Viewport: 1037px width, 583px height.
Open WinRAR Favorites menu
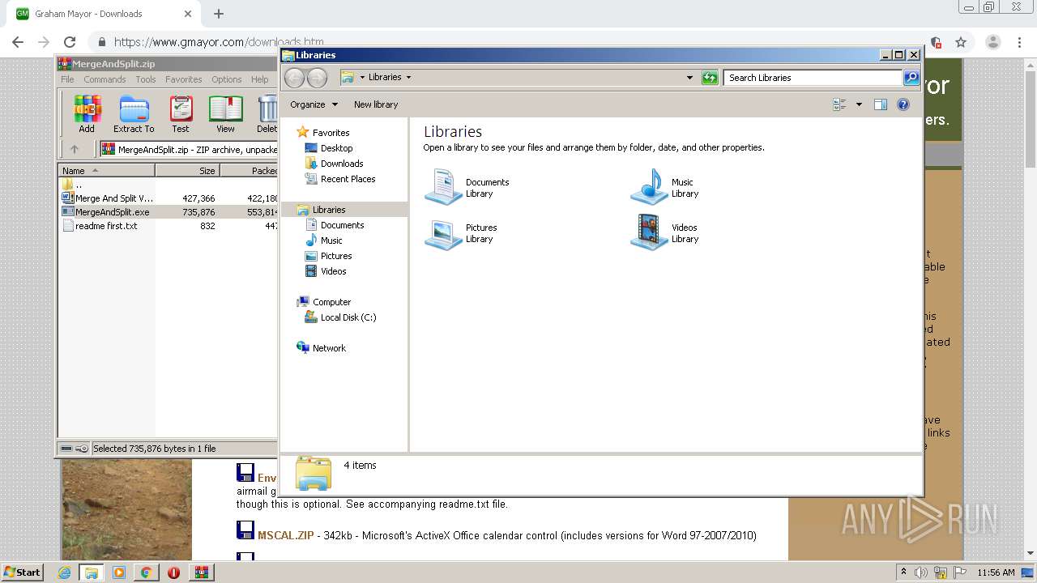184,79
